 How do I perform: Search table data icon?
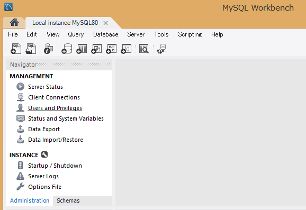tap(144, 49)
